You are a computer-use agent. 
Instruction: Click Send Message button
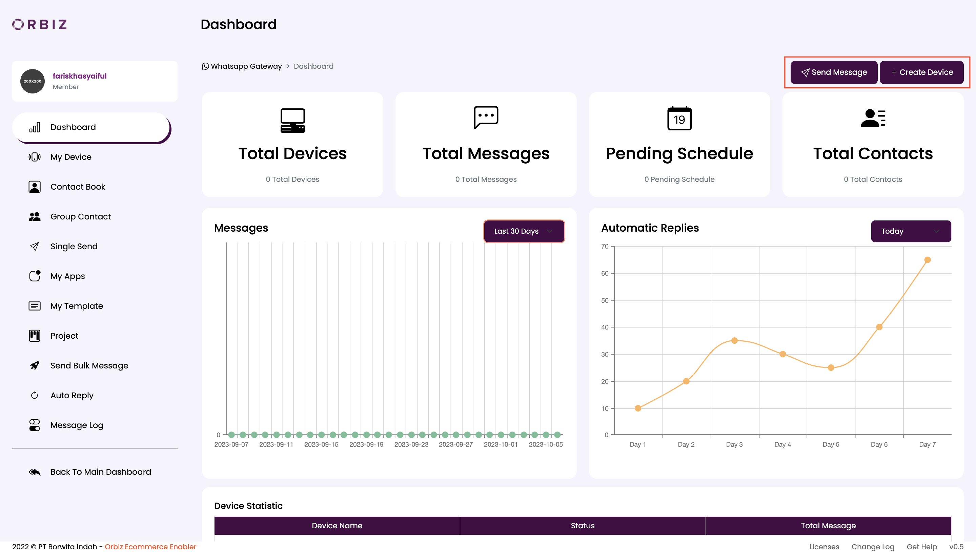(x=834, y=72)
